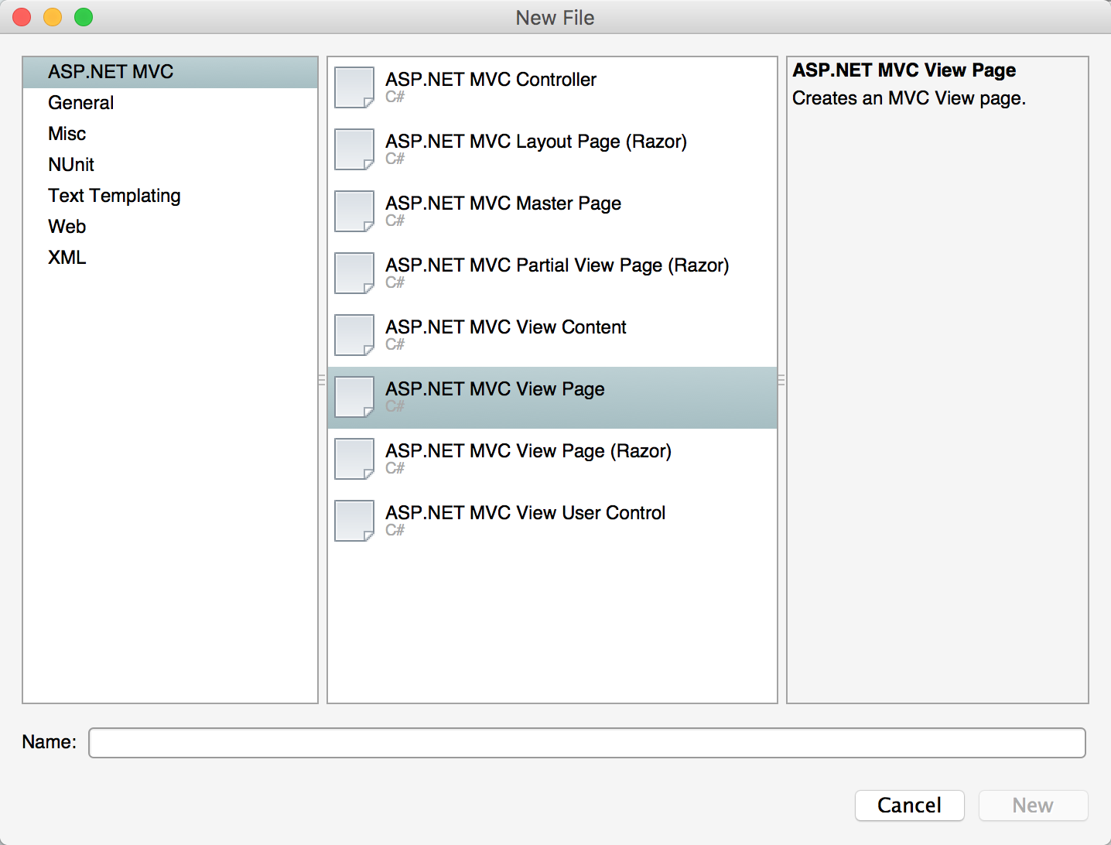Click the Partial View Page (Razor) file icon
This screenshot has height=845, width=1111.
click(x=354, y=273)
